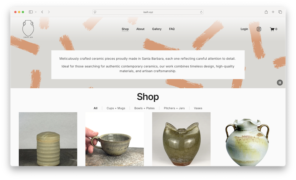Click the Safari share icon
Image resolution: width=296 pixels, height=180 pixels.
(266, 12)
